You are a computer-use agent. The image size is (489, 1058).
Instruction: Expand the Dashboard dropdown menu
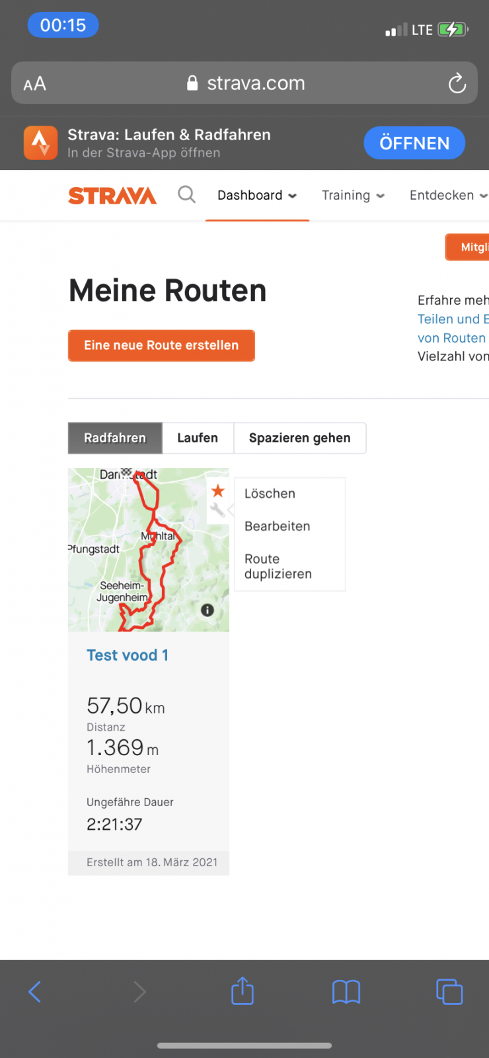pyautogui.click(x=257, y=195)
